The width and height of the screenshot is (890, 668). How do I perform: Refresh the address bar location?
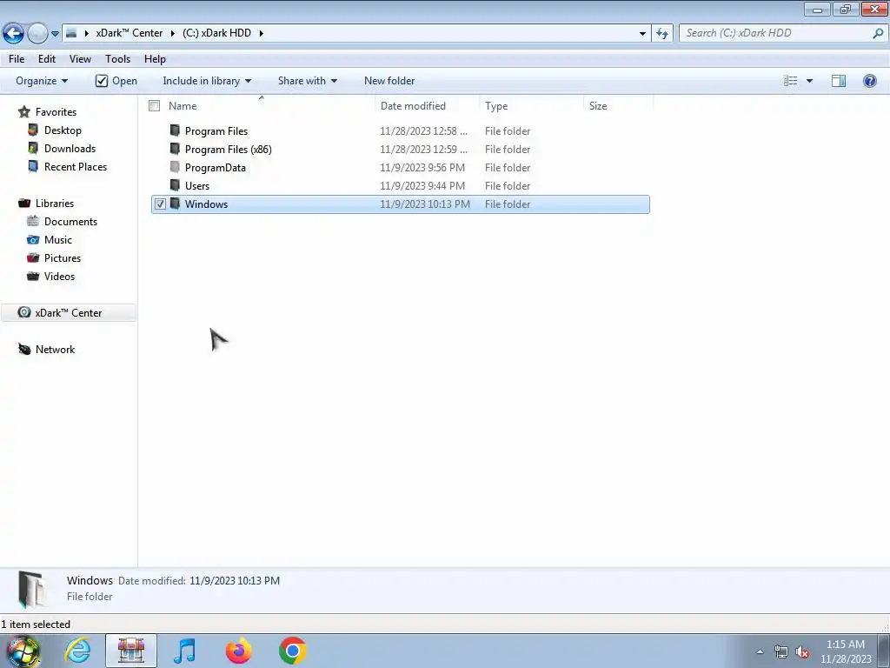[662, 34]
